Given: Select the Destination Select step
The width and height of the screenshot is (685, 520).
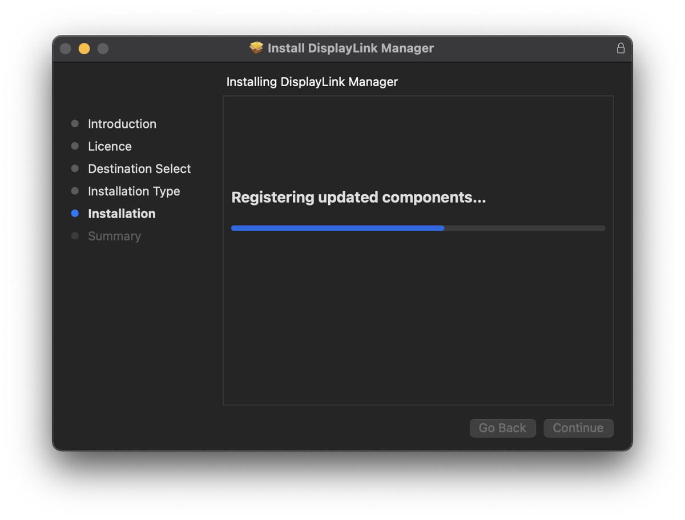Looking at the screenshot, I should pyautogui.click(x=139, y=169).
